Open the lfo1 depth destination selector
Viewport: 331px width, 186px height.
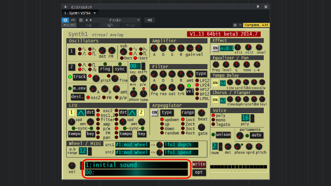coord(181,145)
